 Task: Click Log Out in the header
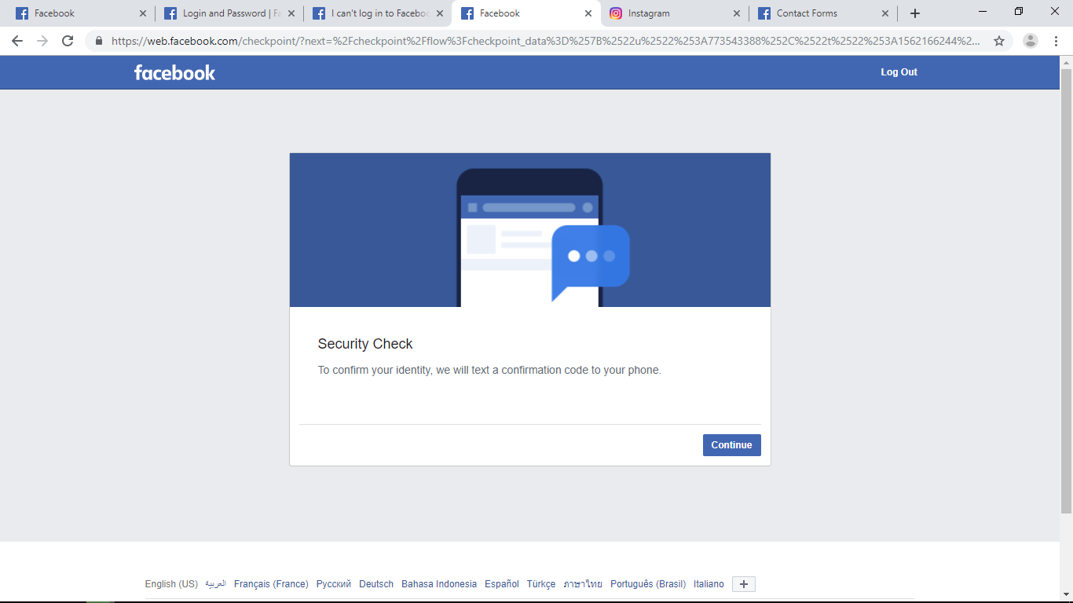899,72
